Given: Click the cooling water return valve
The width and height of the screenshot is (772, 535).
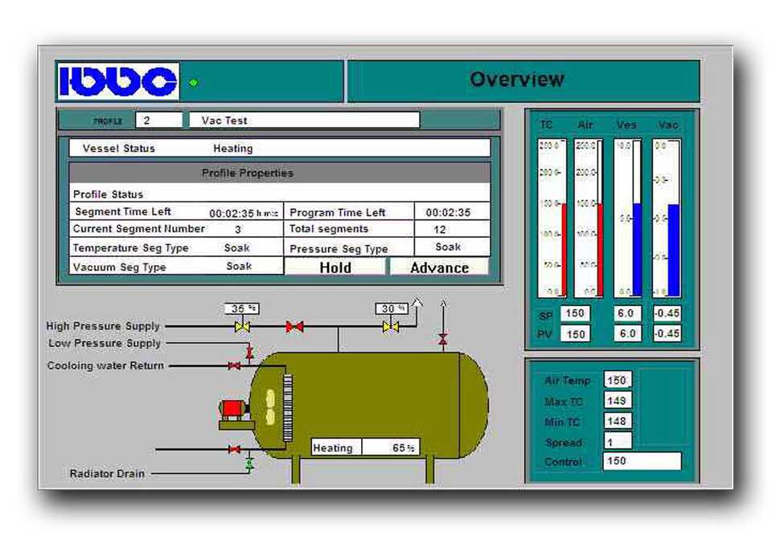Looking at the screenshot, I should (234, 366).
